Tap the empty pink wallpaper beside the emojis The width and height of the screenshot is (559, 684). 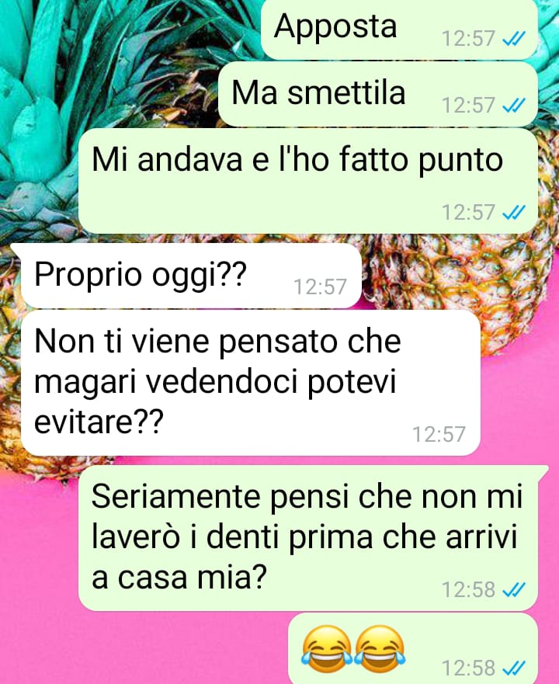pos(144,648)
